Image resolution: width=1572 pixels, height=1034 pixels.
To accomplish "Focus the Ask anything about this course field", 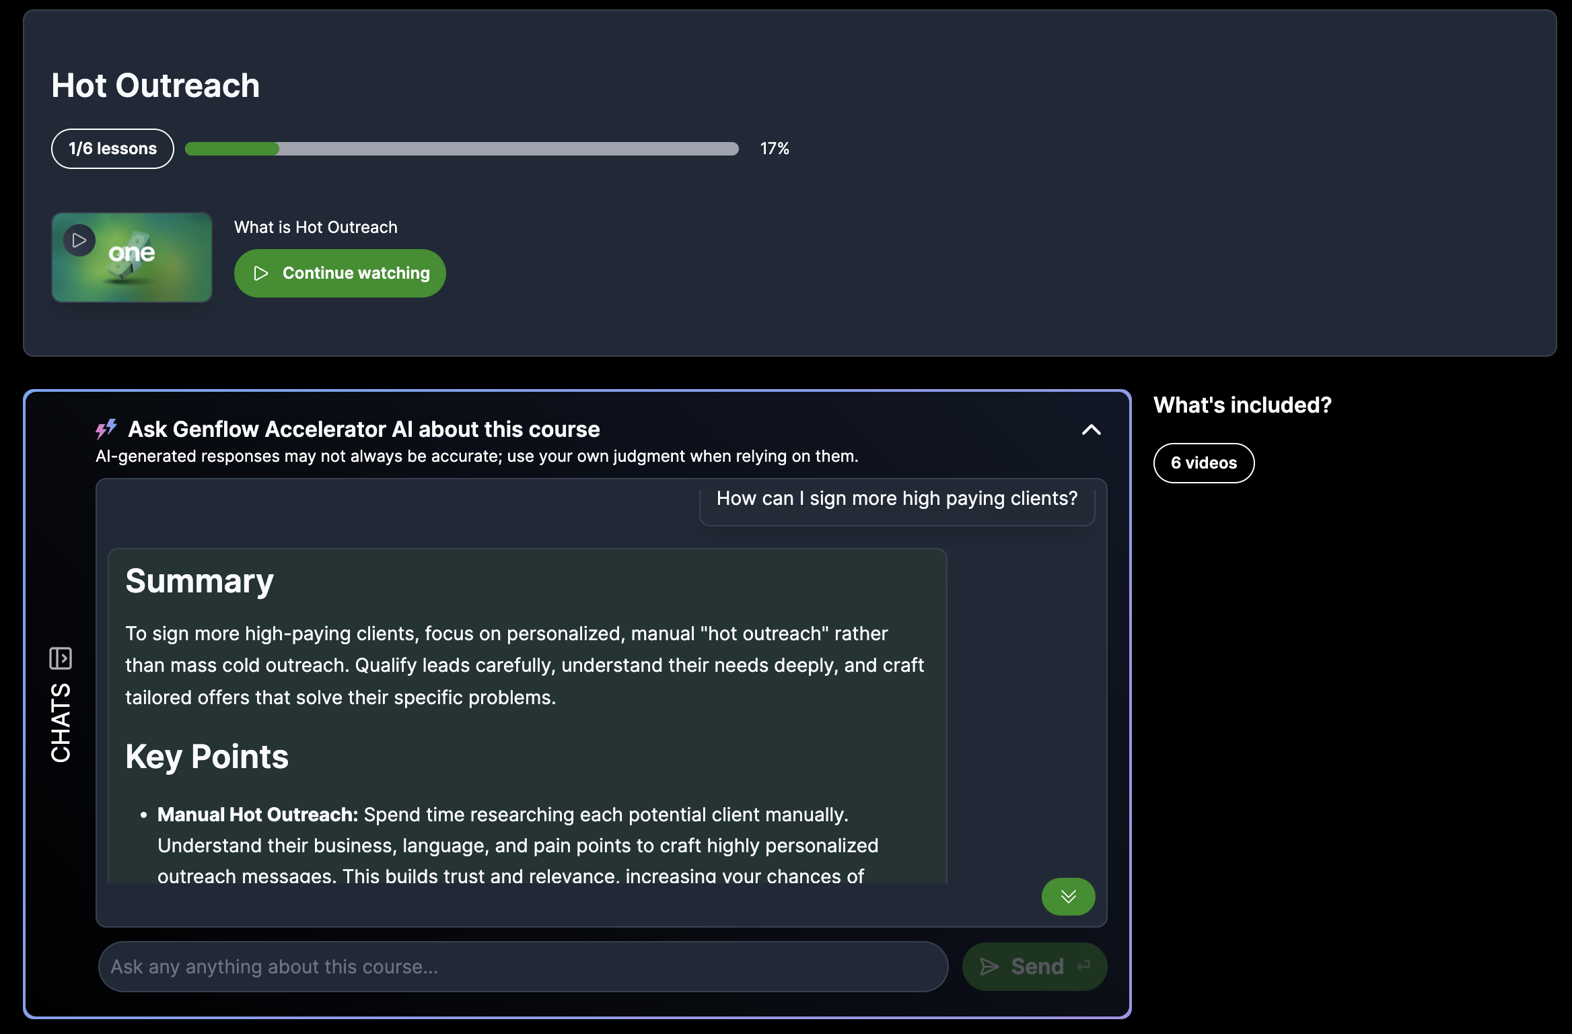I will point(523,967).
